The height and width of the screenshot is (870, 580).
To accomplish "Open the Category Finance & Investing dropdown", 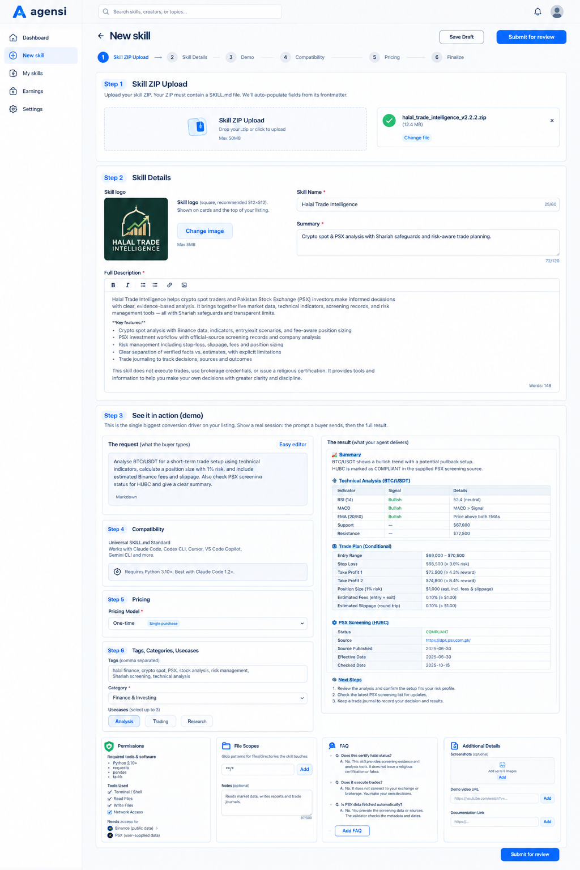I will point(208,698).
